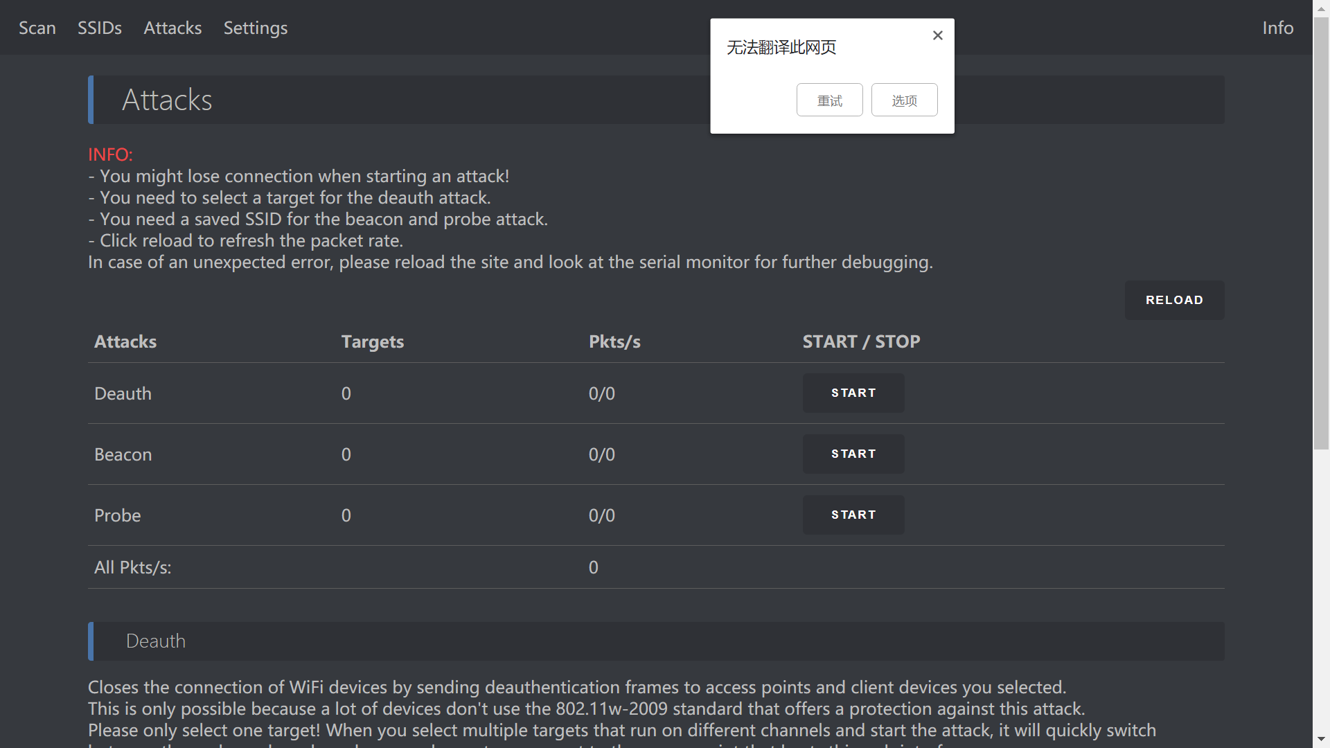The image size is (1330, 748).
Task: Click the 重试 retry button
Action: (x=829, y=100)
